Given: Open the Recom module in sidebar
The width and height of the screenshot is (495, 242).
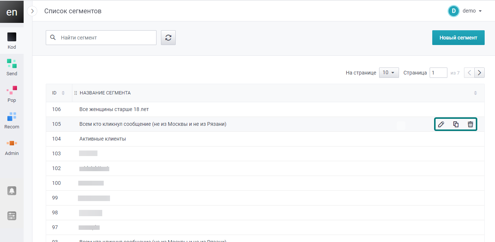Looking at the screenshot, I should coord(12,120).
